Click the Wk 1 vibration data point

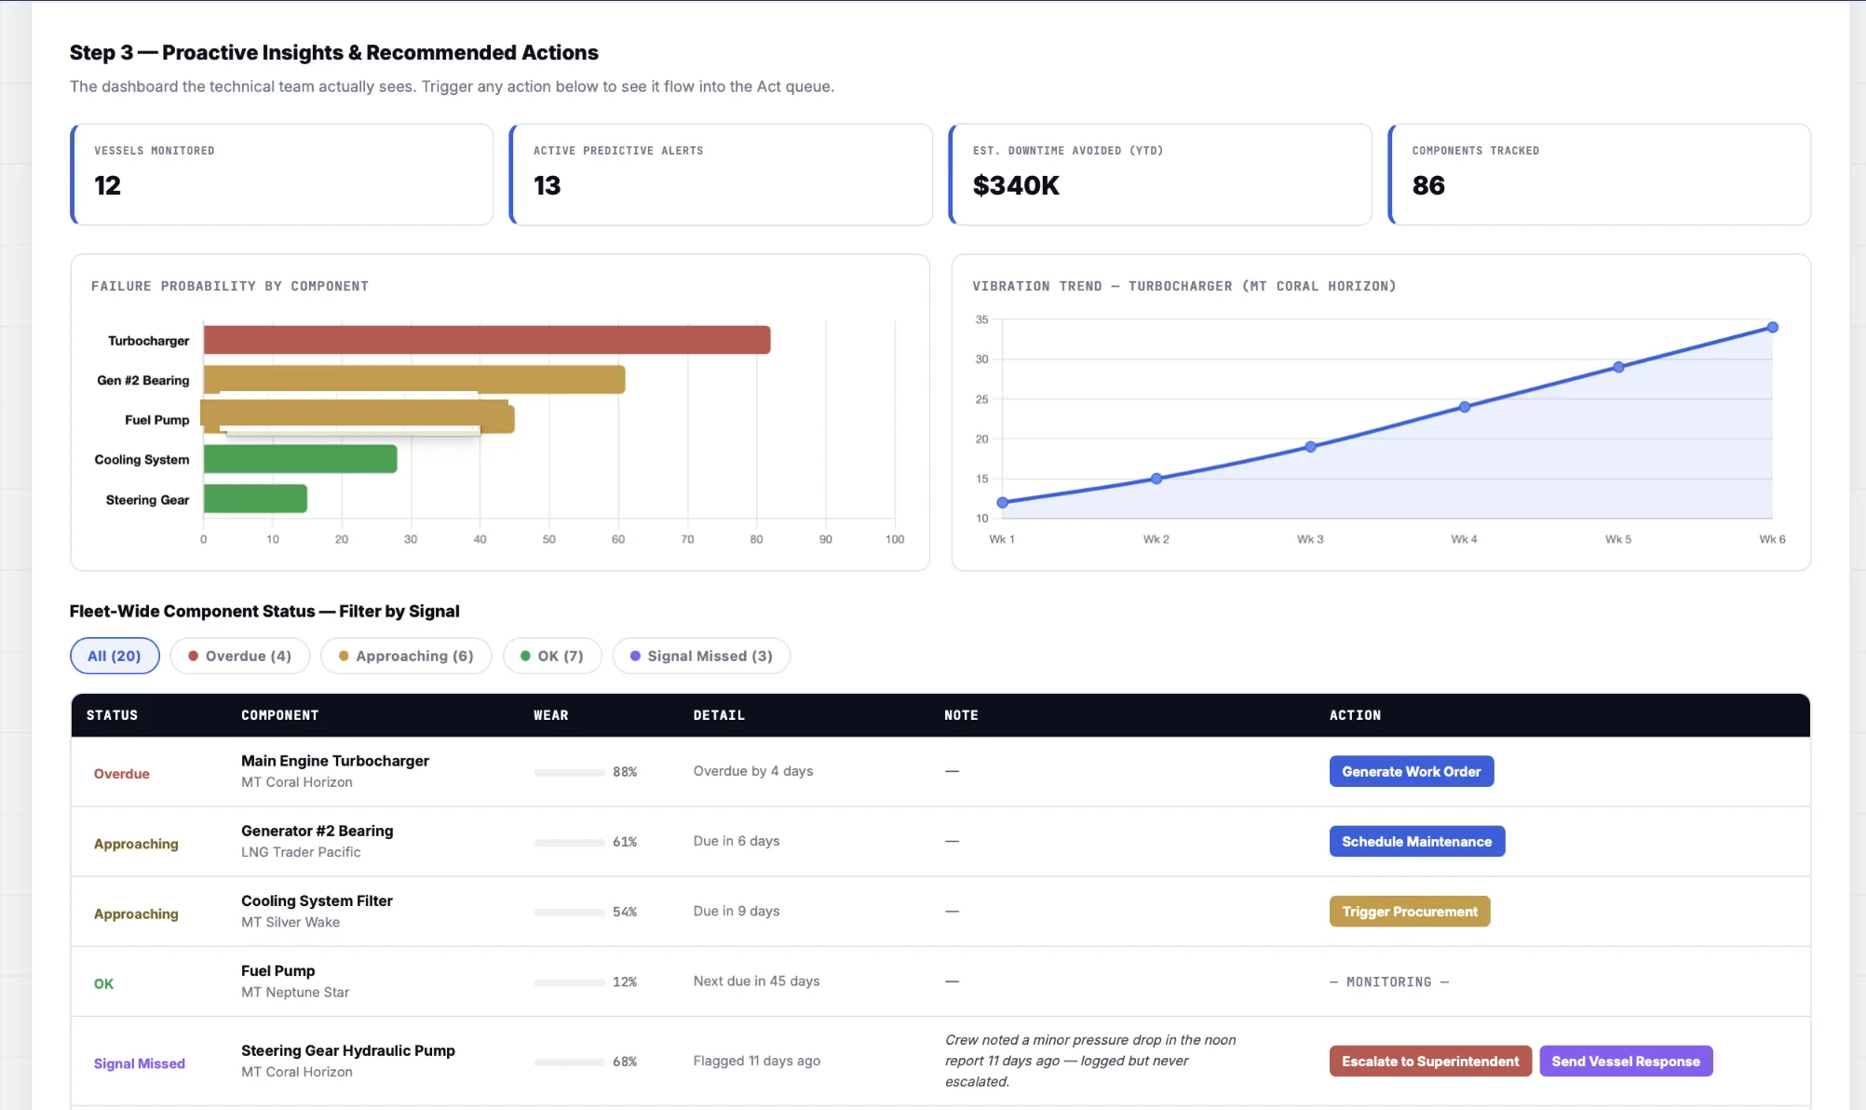click(1002, 503)
